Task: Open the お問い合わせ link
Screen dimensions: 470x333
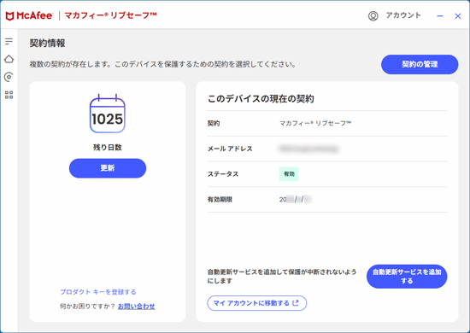Action: (137, 306)
